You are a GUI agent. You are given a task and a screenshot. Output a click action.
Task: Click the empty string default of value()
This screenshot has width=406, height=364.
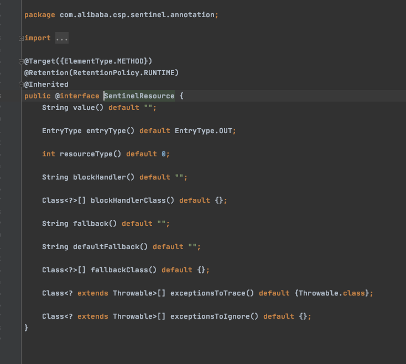tap(148, 107)
